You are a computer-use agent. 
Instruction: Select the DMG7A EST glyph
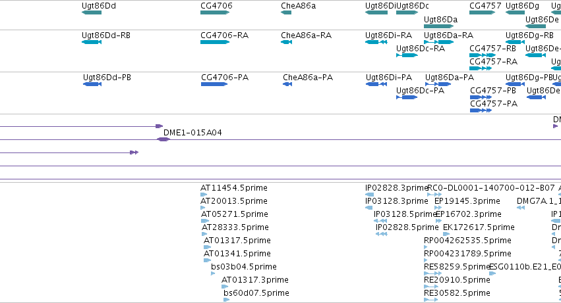click(521, 208)
